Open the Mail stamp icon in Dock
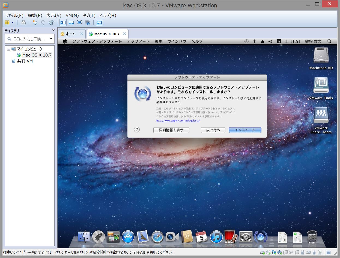 click(143, 236)
